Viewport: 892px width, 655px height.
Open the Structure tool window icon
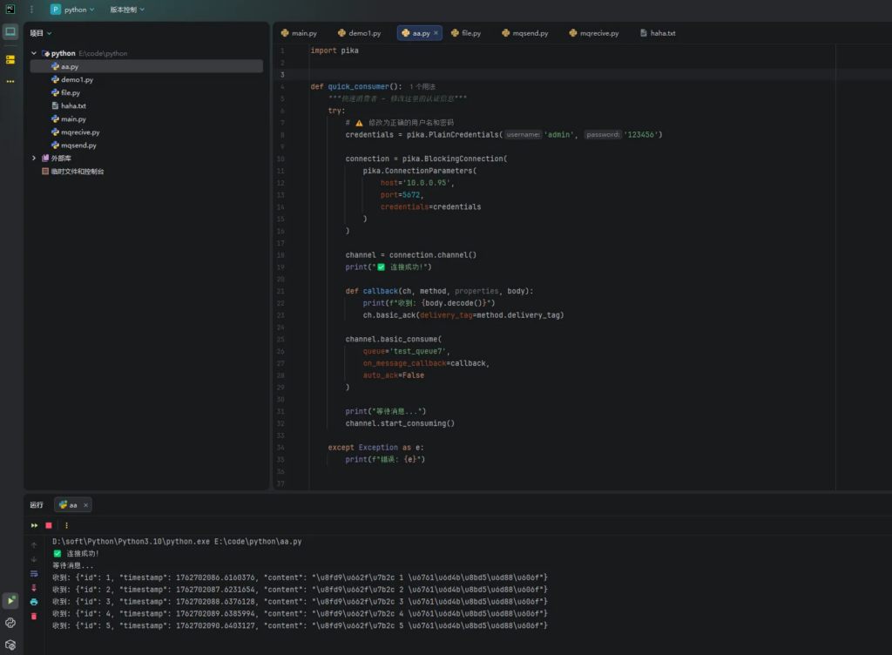click(10, 60)
